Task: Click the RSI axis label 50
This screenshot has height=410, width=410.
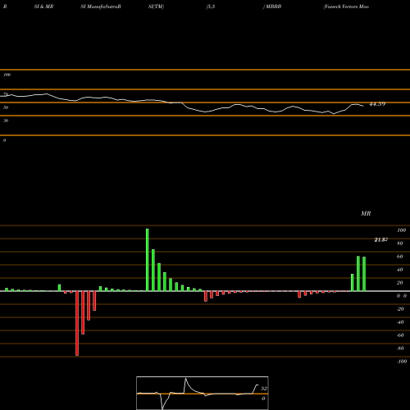Action: coord(6,107)
